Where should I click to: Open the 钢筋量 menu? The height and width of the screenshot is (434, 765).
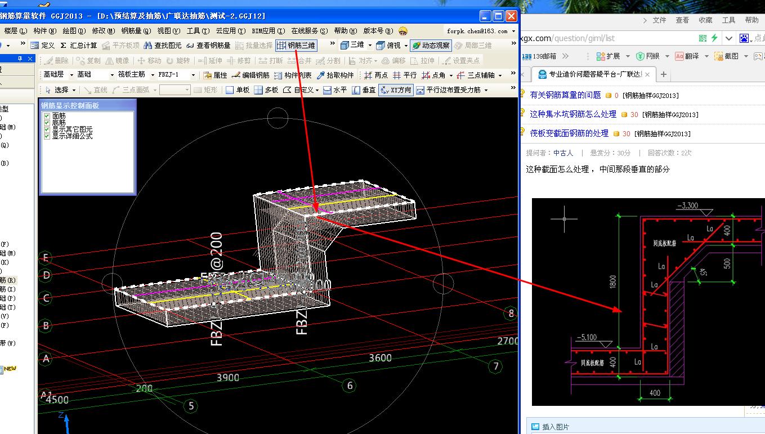[136, 31]
